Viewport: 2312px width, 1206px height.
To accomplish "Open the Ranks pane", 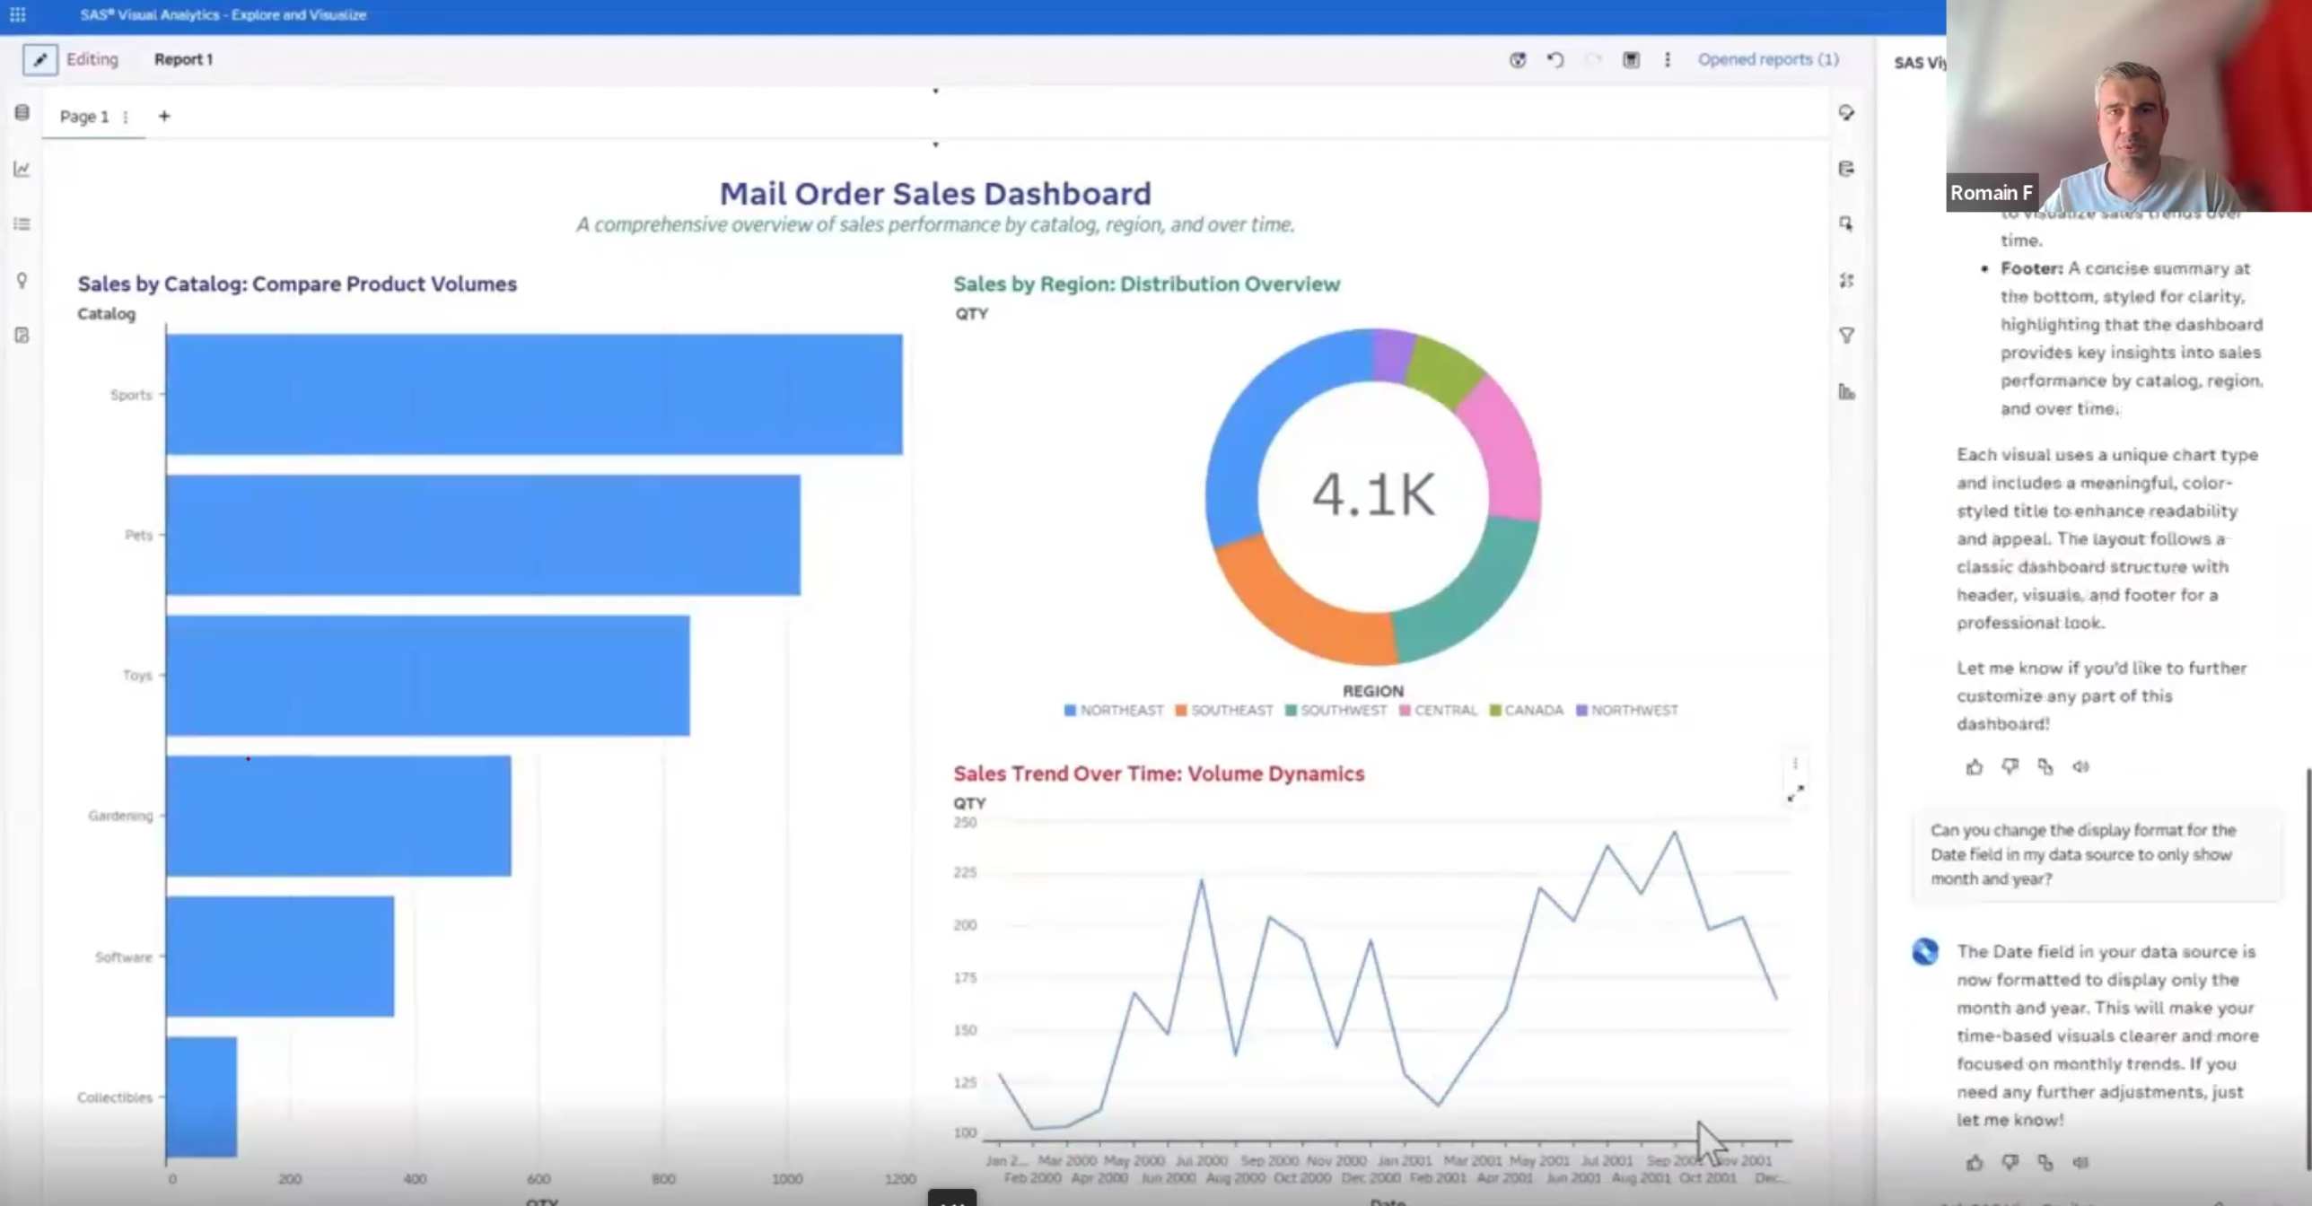I will [x=1846, y=391].
